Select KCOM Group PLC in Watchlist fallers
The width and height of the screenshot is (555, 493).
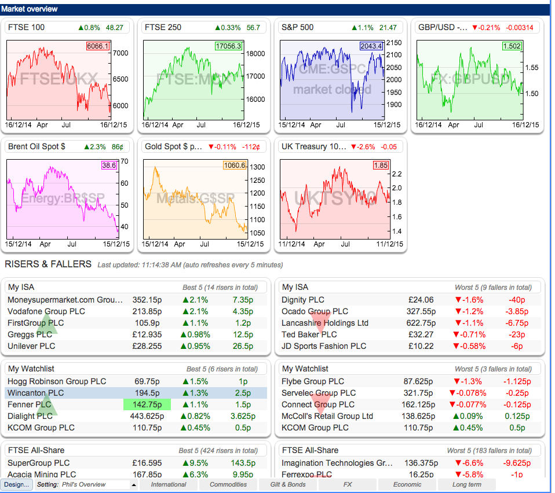pyautogui.click(x=315, y=428)
